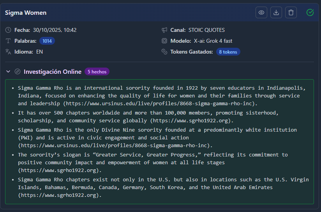Click the 5 hechos badge

[97, 71]
